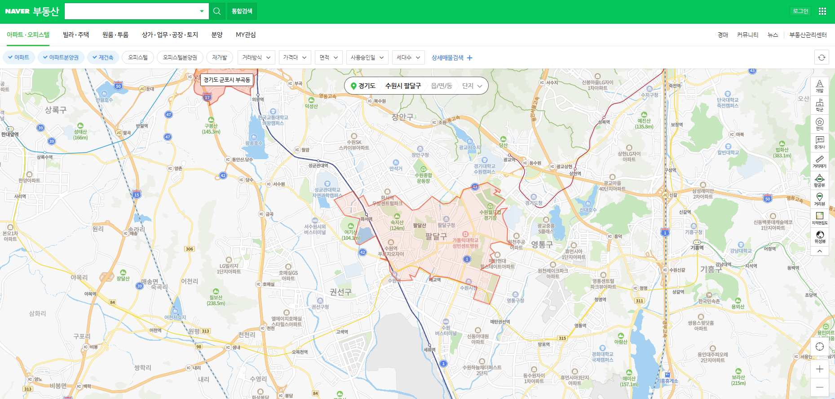Viewport: 835px width, 399px height.
Task: Select 경기도 in the region breadcrumb
Action: click(x=367, y=86)
